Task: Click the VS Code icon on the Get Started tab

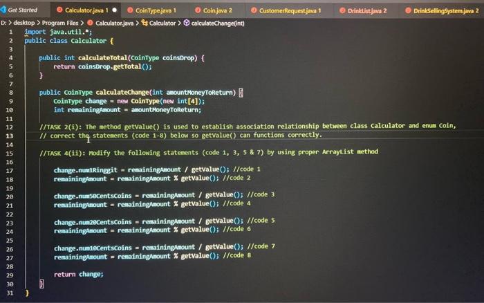Action: [x=3, y=10]
